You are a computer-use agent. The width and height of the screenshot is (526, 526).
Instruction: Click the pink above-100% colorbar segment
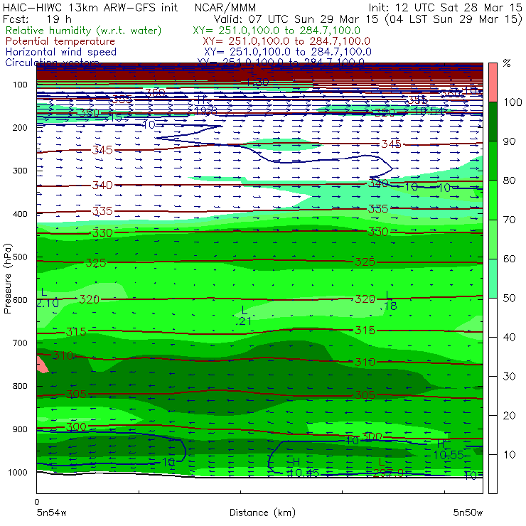click(493, 82)
